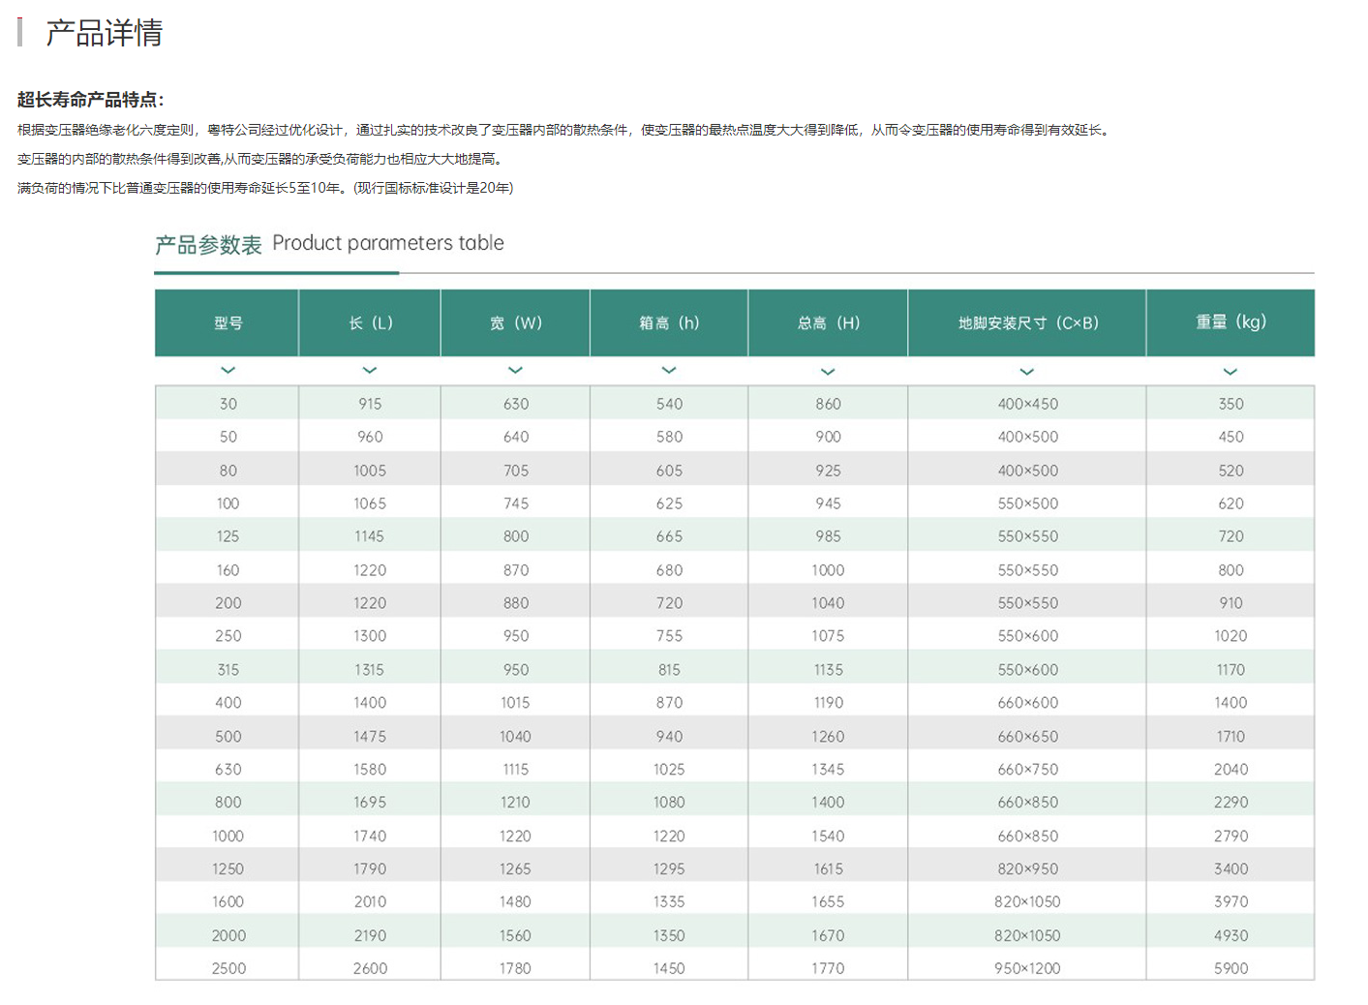Click the chevron under 重量 (kg) column header
This screenshot has width=1368, height=1005.
click(1230, 371)
